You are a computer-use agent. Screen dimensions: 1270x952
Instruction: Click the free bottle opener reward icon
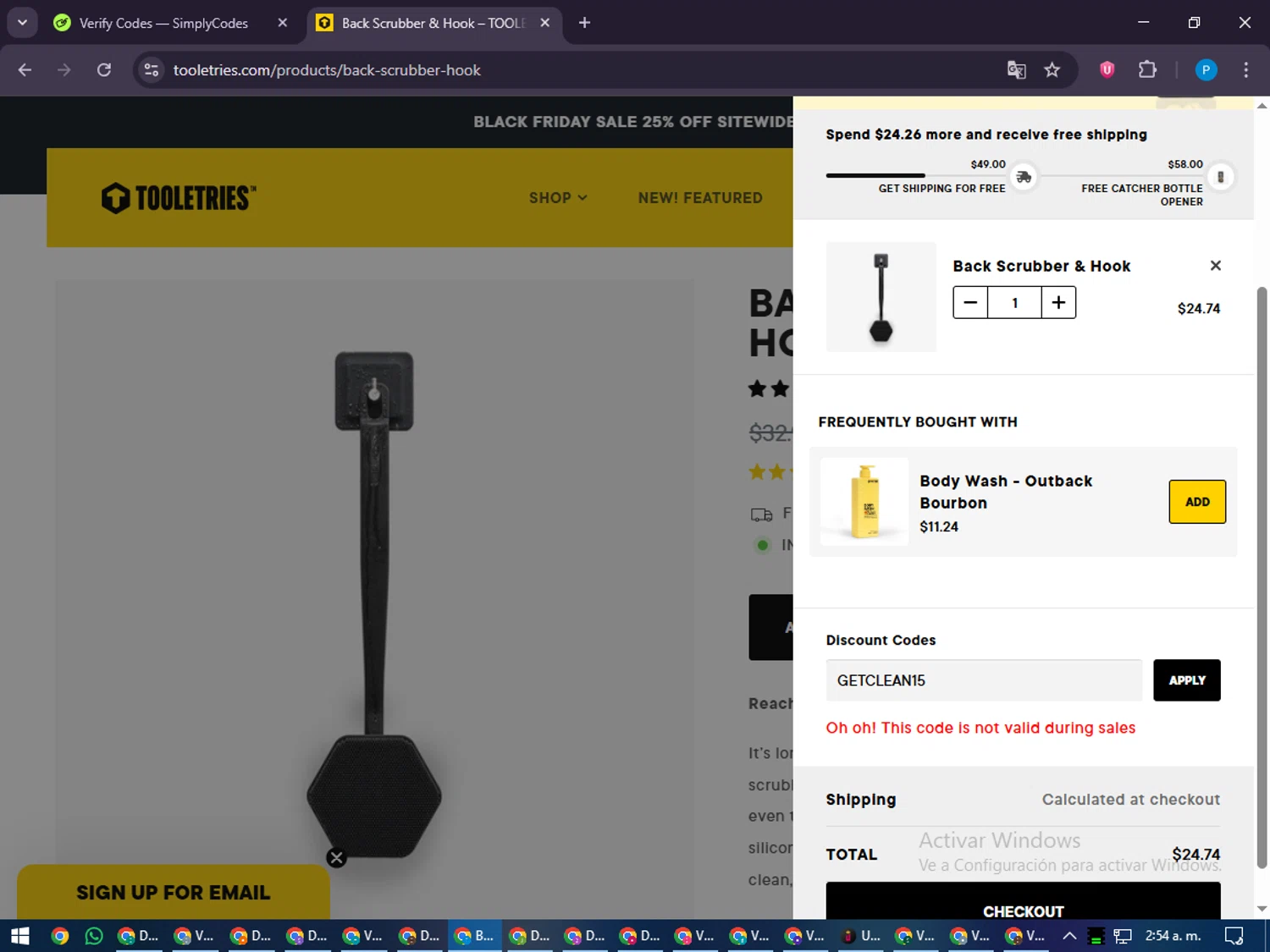coord(1220,177)
